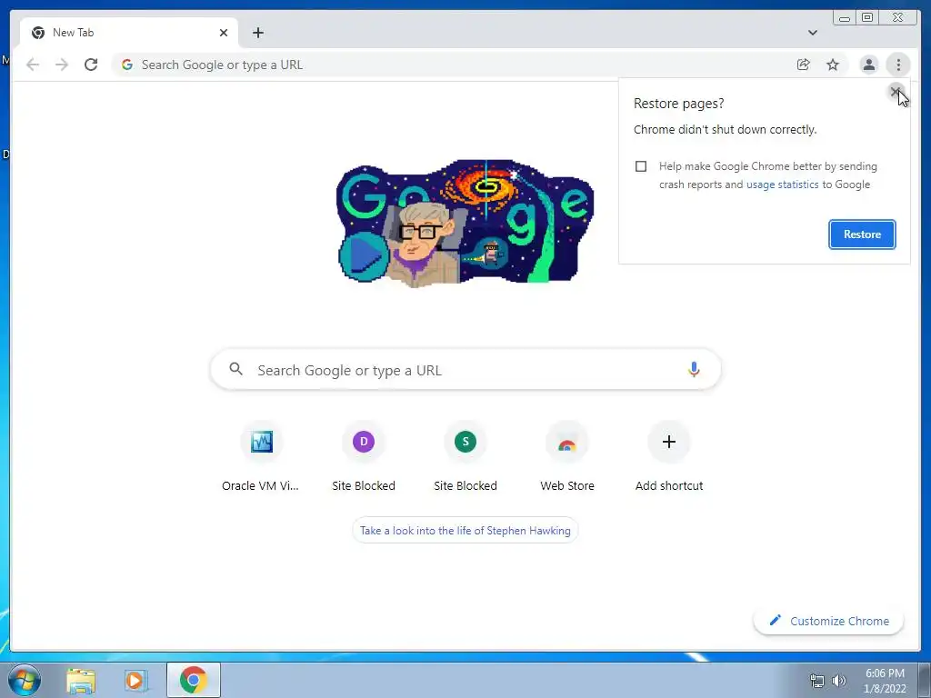The height and width of the screenshot is (698, 931).
Task: Open the Web Store shortcut
Action: point(567,457)
